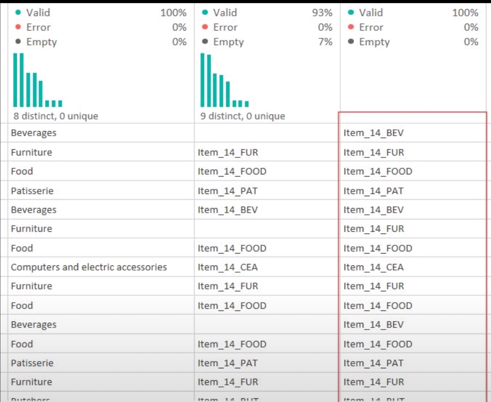491x402 pixels.
Task: Click Error label above the 8 distinct histogram
Action: tap(38, 27)
